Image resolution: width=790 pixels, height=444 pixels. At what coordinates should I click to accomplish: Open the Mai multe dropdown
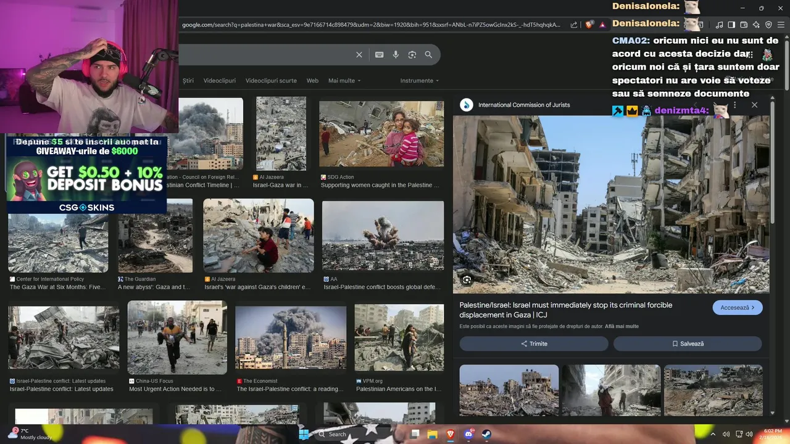[344, 81]
